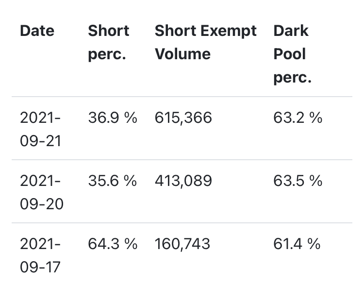
Task: Click the 35.6 % short percentage value
Action: tap(112, 181)
